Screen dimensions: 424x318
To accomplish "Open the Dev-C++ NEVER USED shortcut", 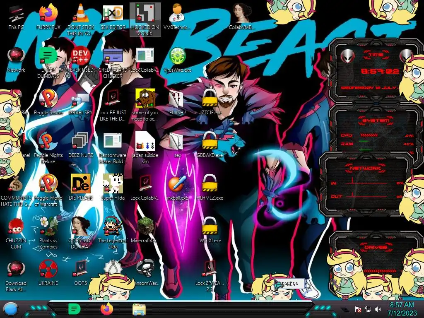I will [x=81, y=60].
